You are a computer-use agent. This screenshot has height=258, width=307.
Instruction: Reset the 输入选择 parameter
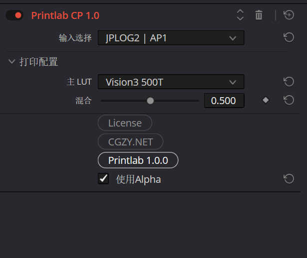click(289, 38)
